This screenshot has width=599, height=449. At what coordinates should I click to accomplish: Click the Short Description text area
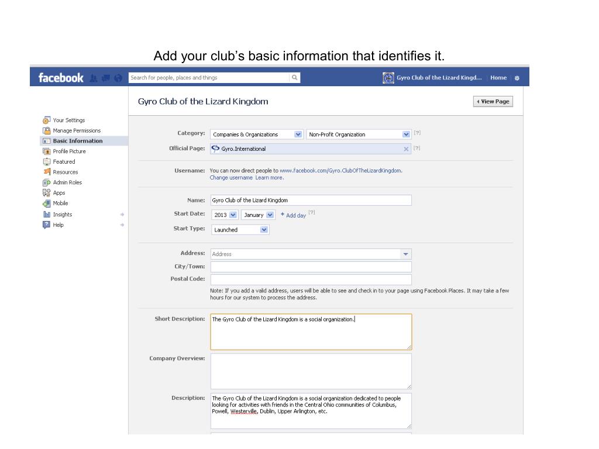[x=311, y=332]
